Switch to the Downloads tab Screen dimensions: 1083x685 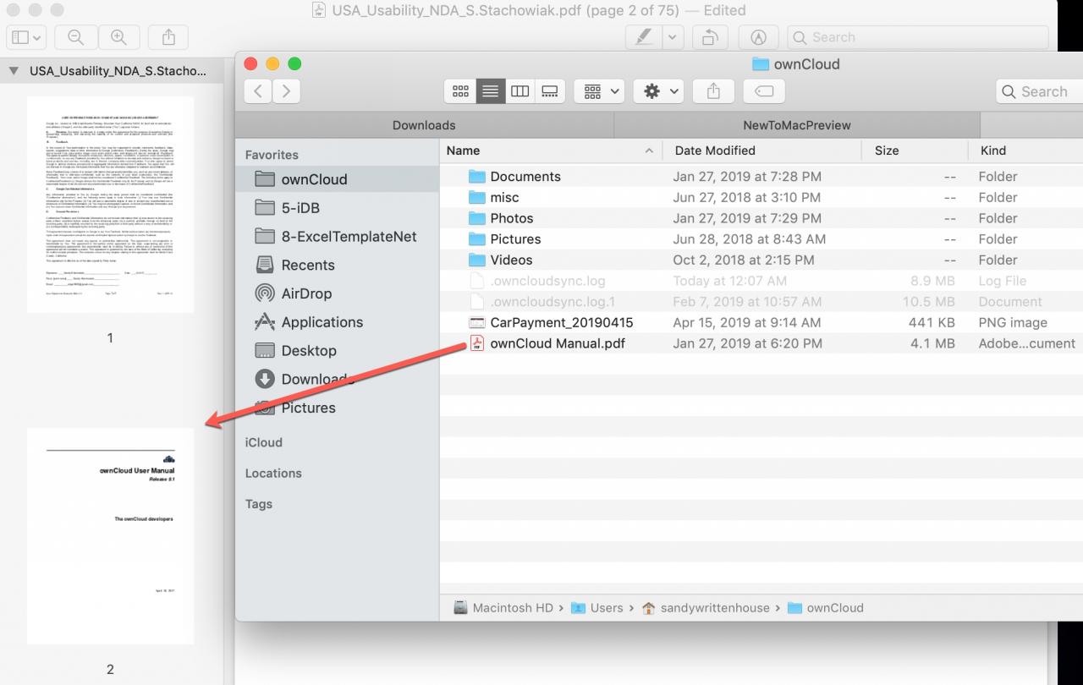(x=424, y=125)
